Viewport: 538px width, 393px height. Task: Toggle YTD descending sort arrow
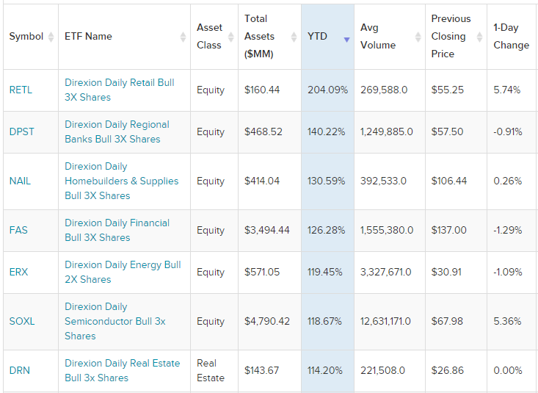346,40
